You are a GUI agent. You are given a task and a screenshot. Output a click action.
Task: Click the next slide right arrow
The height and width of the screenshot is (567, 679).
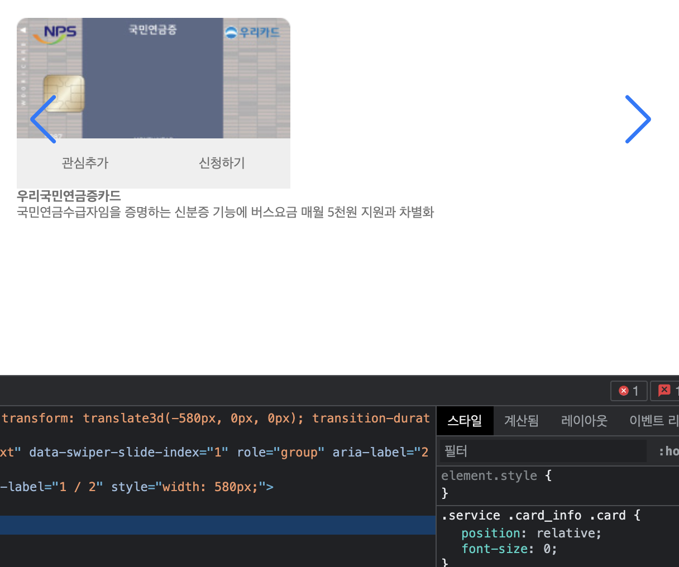click(638, 119)
